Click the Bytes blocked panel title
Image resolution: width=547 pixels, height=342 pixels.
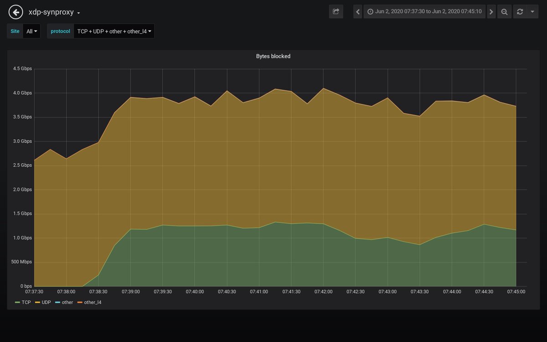pyautogui.click(x=273, y=56)
